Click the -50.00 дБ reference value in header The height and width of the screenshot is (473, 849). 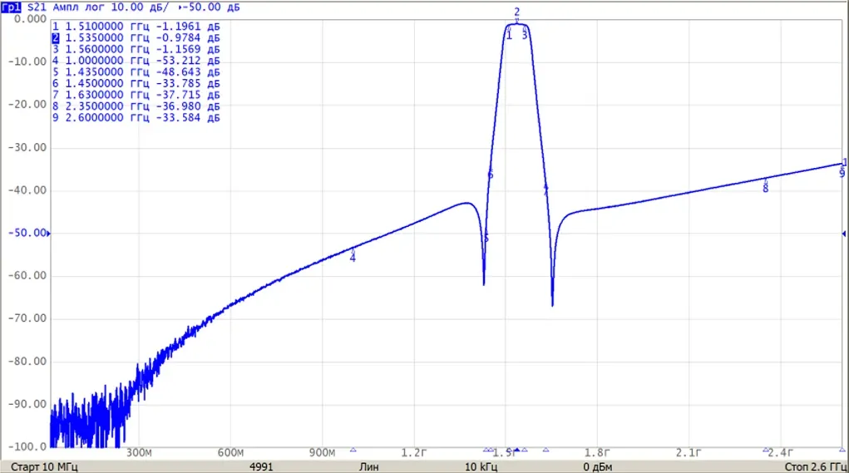coord(212,7)
